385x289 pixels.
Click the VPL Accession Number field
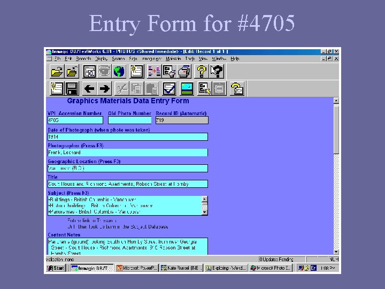point(75,120)
